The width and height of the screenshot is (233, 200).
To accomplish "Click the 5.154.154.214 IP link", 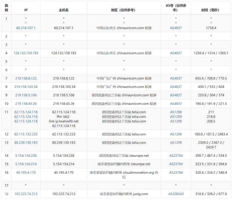I will [26, 164].
